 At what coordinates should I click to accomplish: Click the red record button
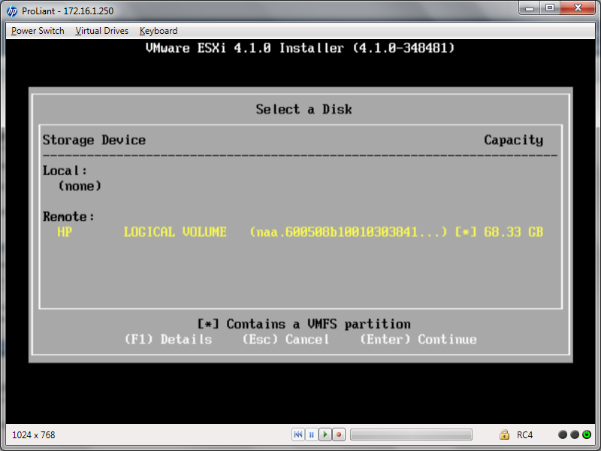click(x=339, y=434)
